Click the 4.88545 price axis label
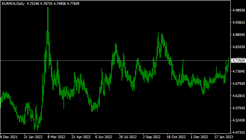Screen dimensions: 246x140 click(239, 35)
